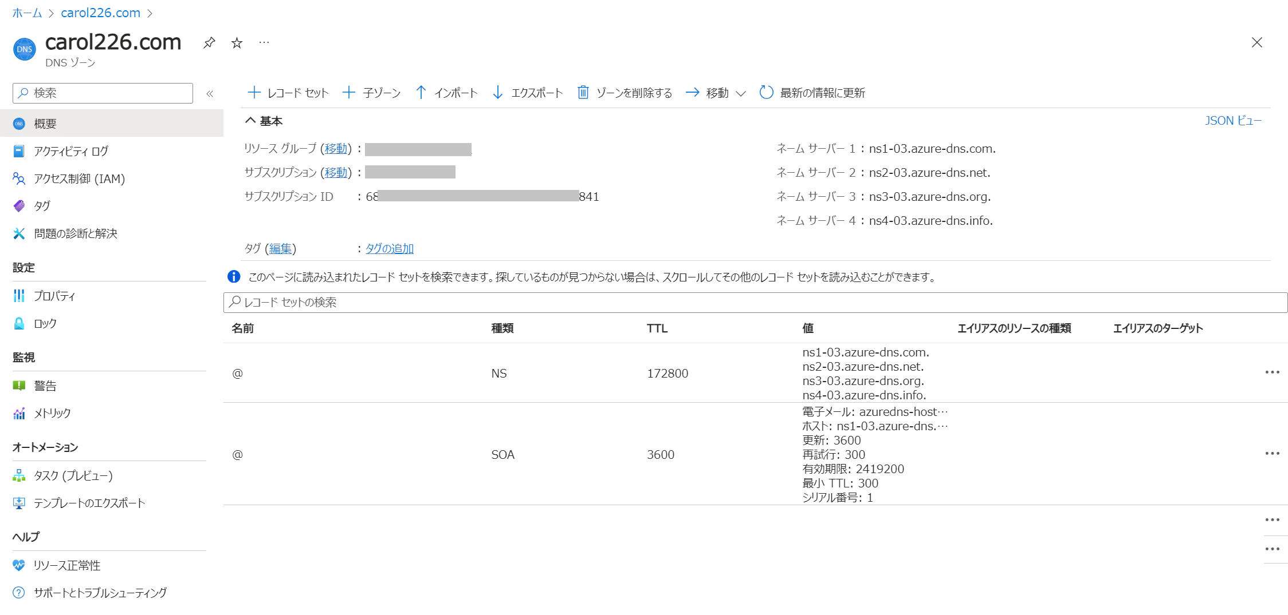Click the 編集 link for tags
1288x615 pixels.
(280, 249)
